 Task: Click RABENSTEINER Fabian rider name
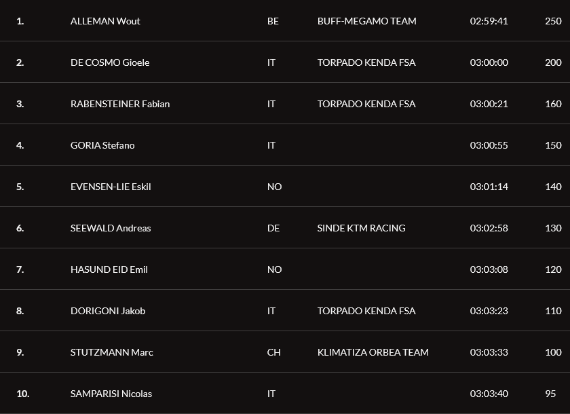(x=120, y=104)
